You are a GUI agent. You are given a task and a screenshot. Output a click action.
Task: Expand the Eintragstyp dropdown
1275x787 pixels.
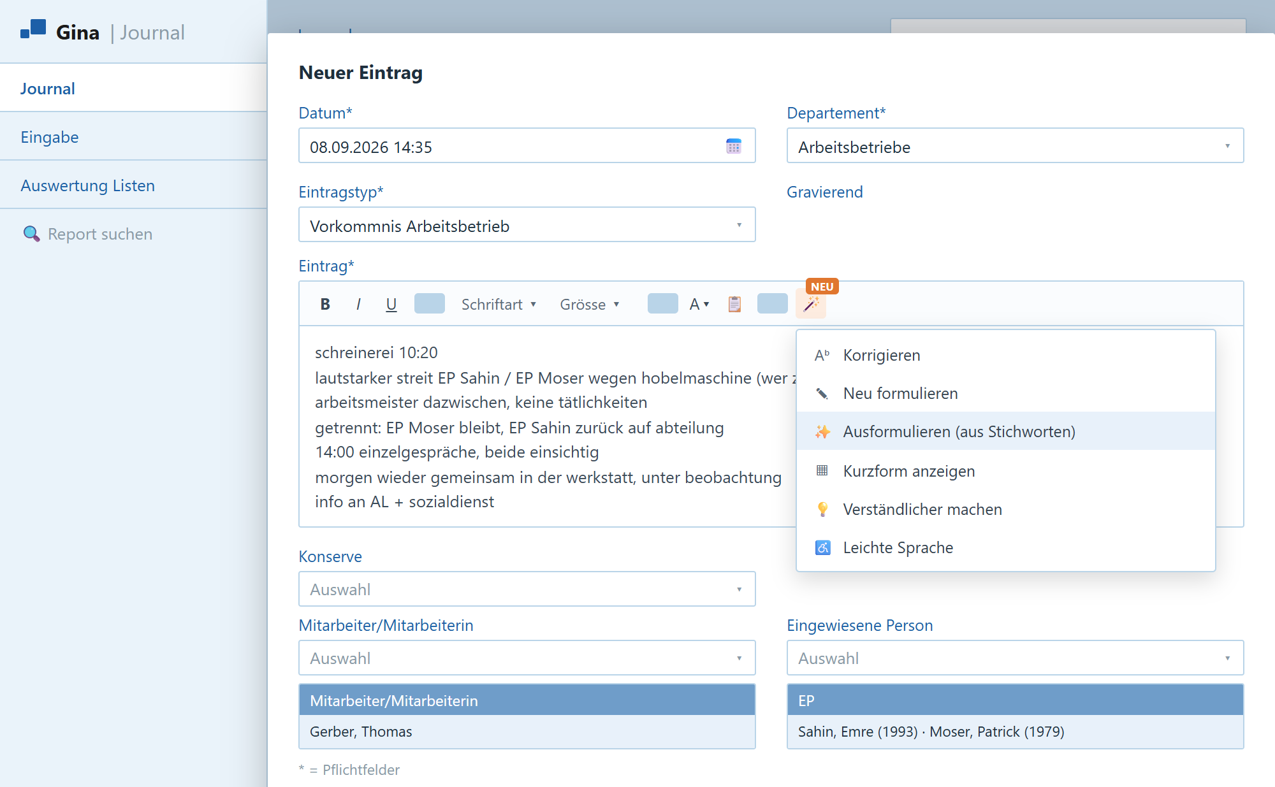coord(527,225)
